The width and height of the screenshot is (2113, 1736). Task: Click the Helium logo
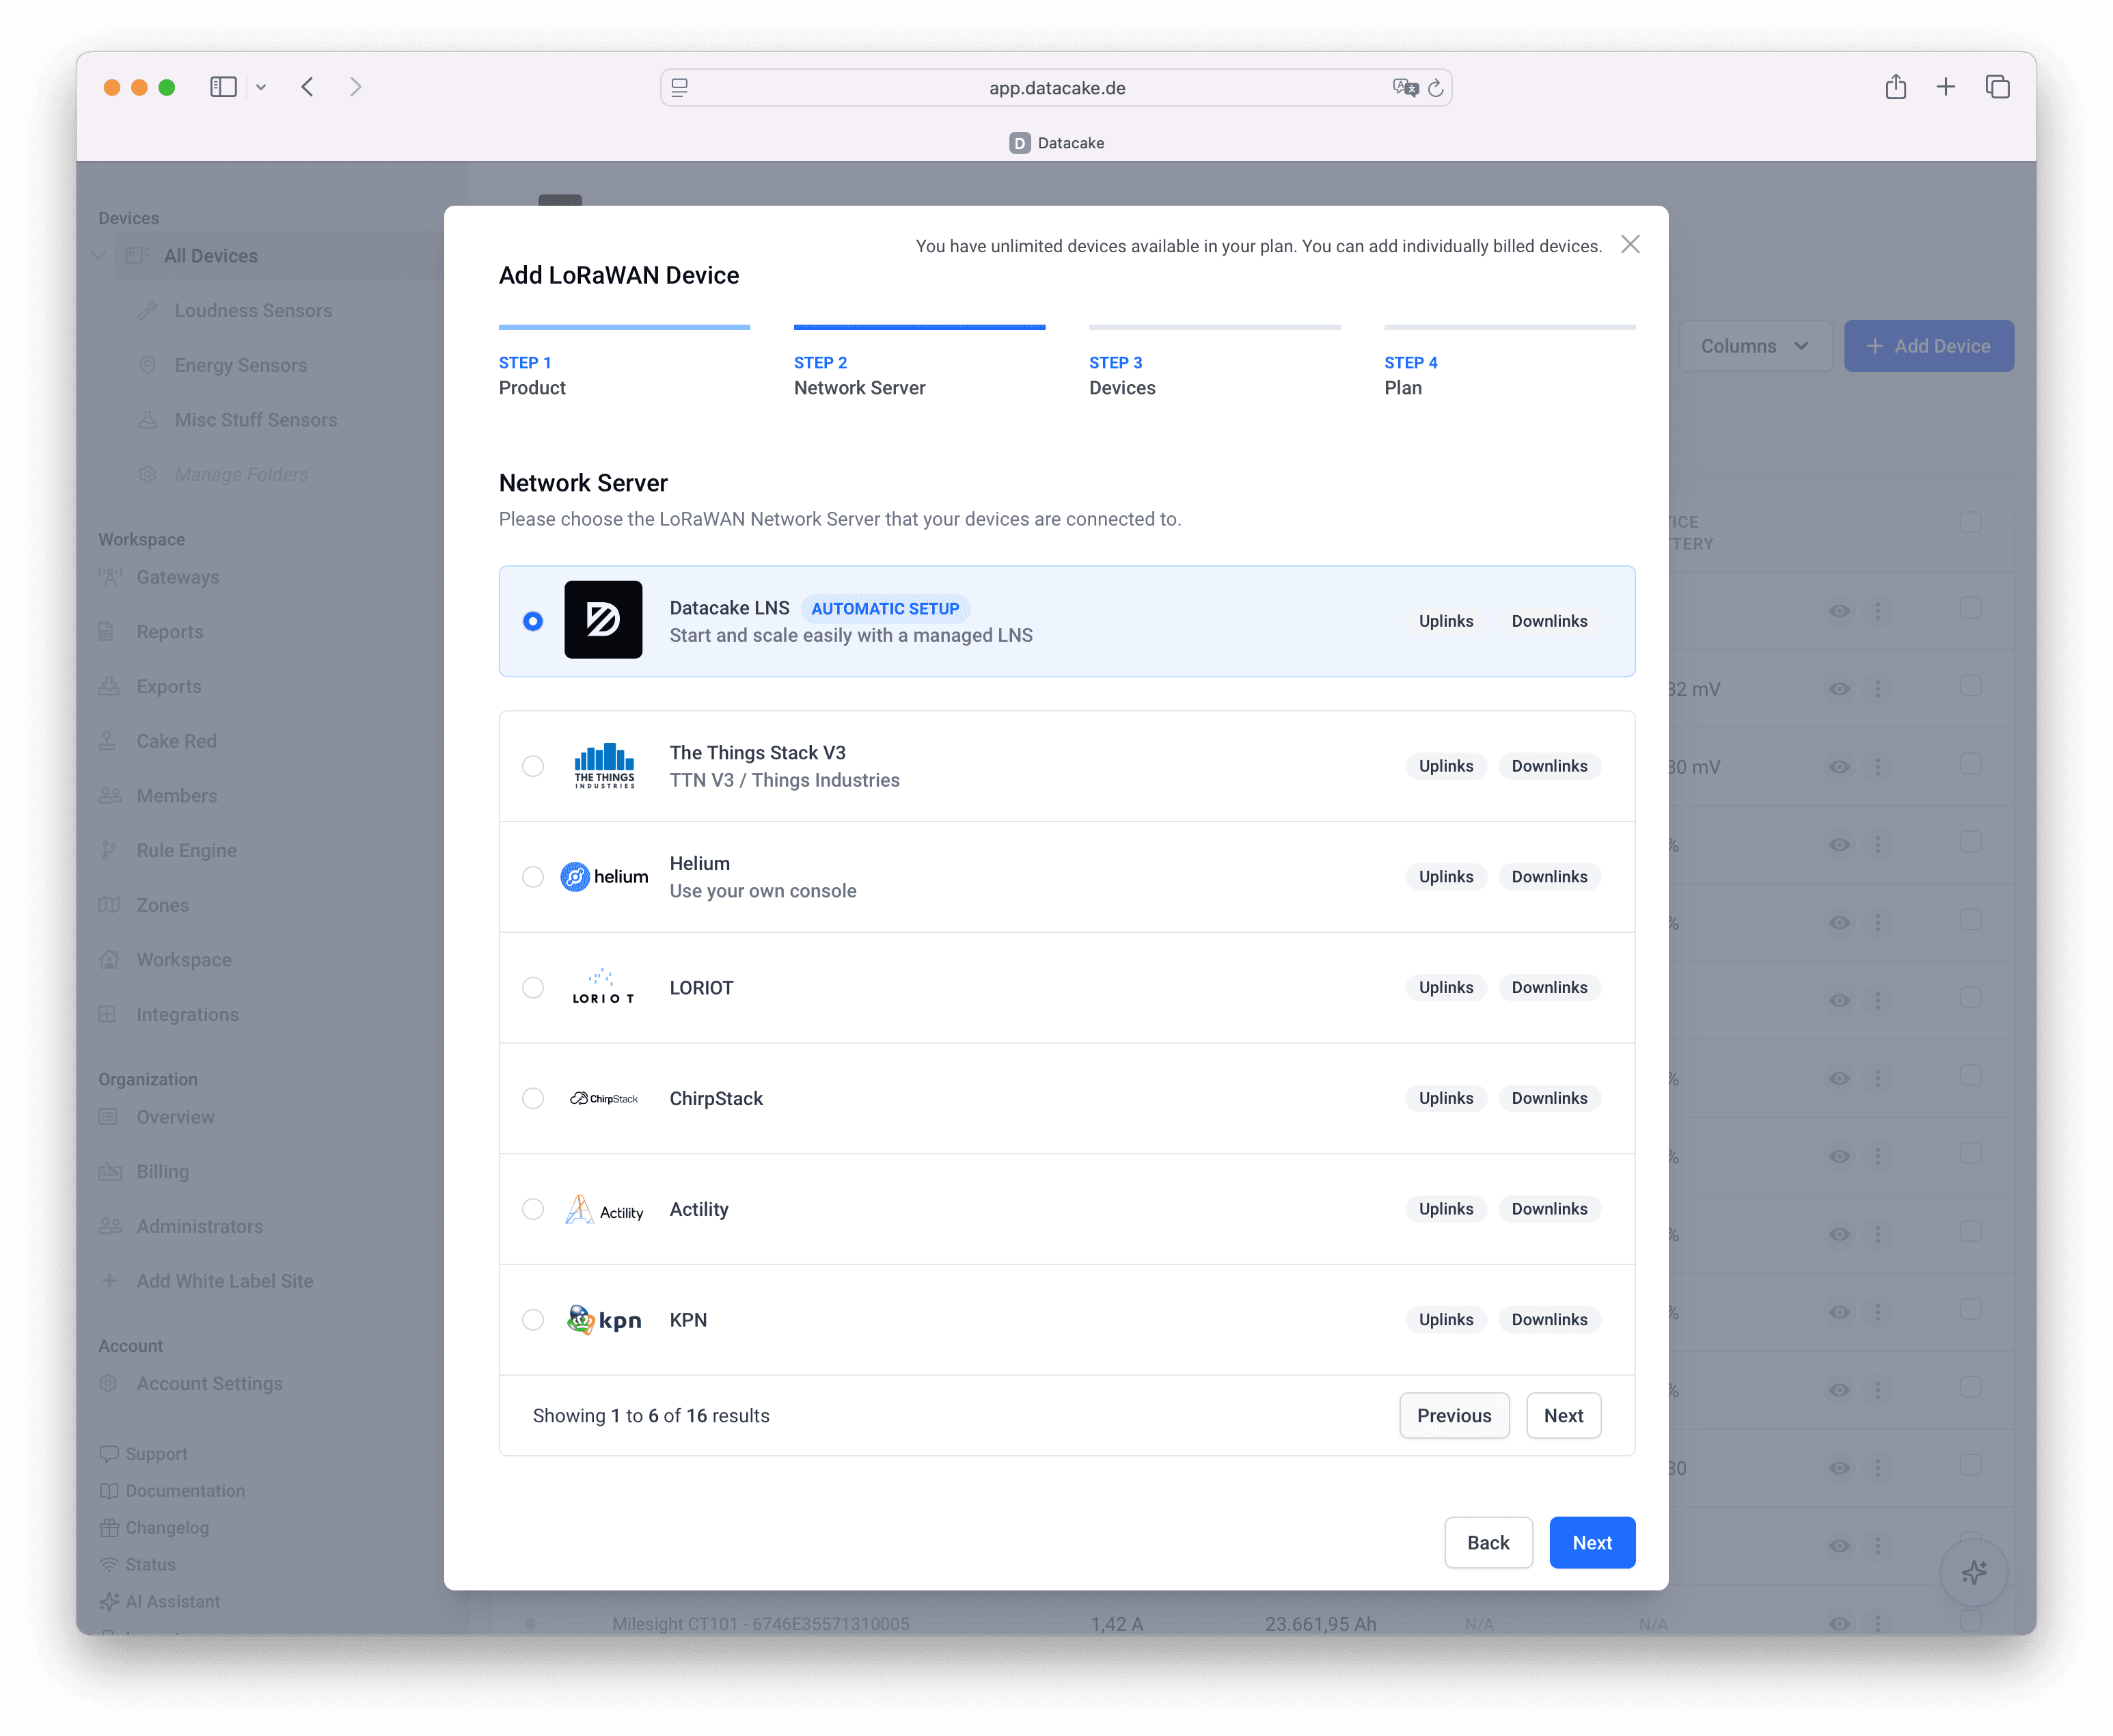point(604,877)
